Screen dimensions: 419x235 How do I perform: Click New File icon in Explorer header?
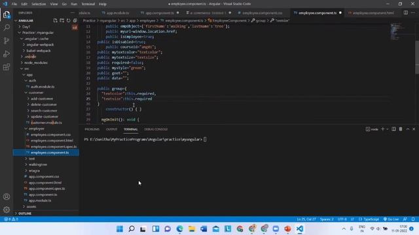55,20
